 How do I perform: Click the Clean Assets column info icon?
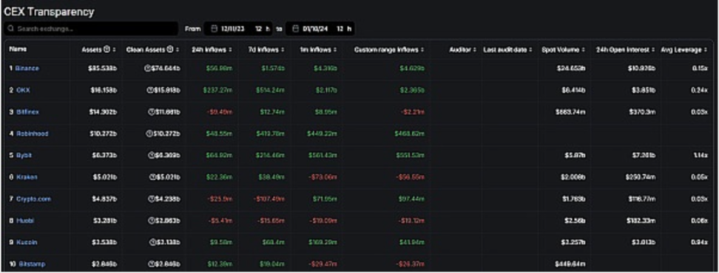coord(169,49)
